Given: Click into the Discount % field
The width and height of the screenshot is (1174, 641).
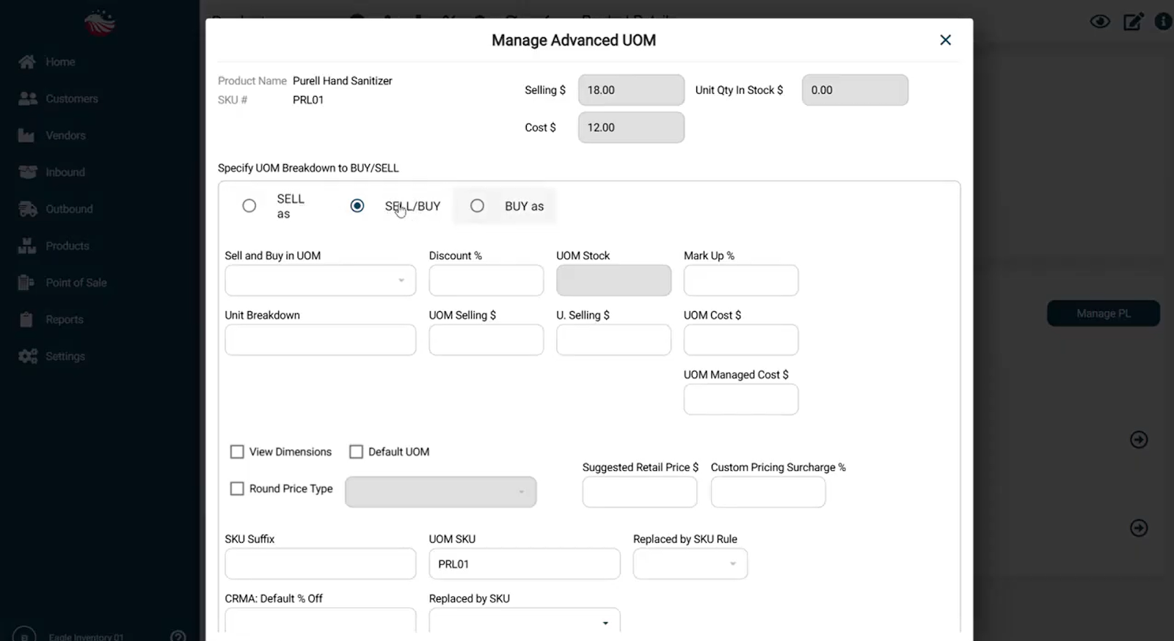Looking at the screenshot, I should (x=486, y=281).
